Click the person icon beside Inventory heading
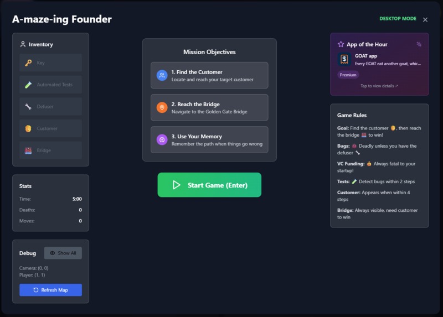The image size is (443, 317). [23, 44]
